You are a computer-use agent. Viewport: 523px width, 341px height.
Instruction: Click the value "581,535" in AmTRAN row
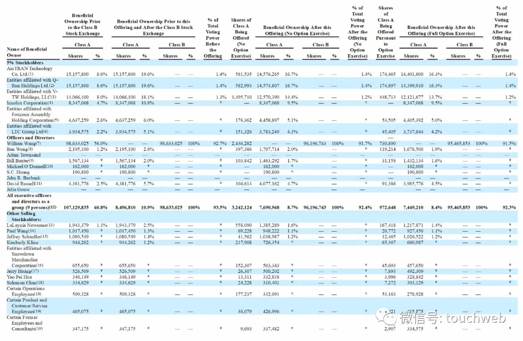(244, 74)
